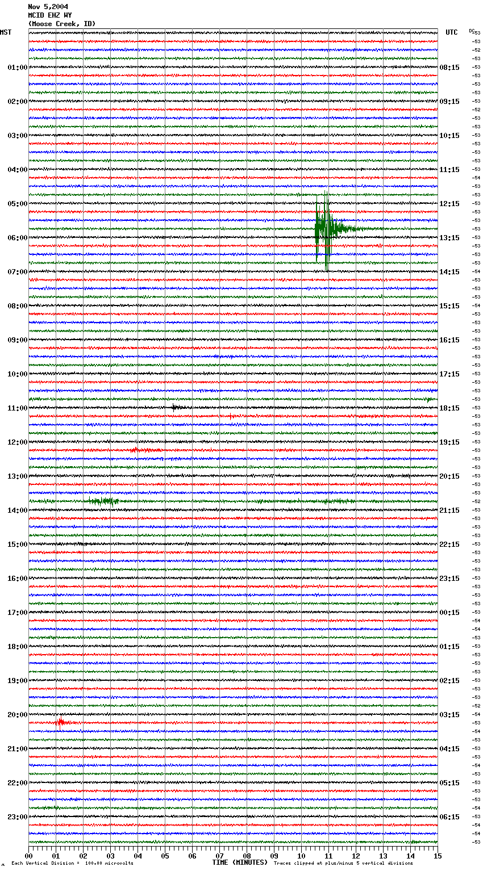Select the 17:00 MST row label
Image resolution: width=483 pixels, height=871 pixels.
point(18,613)
